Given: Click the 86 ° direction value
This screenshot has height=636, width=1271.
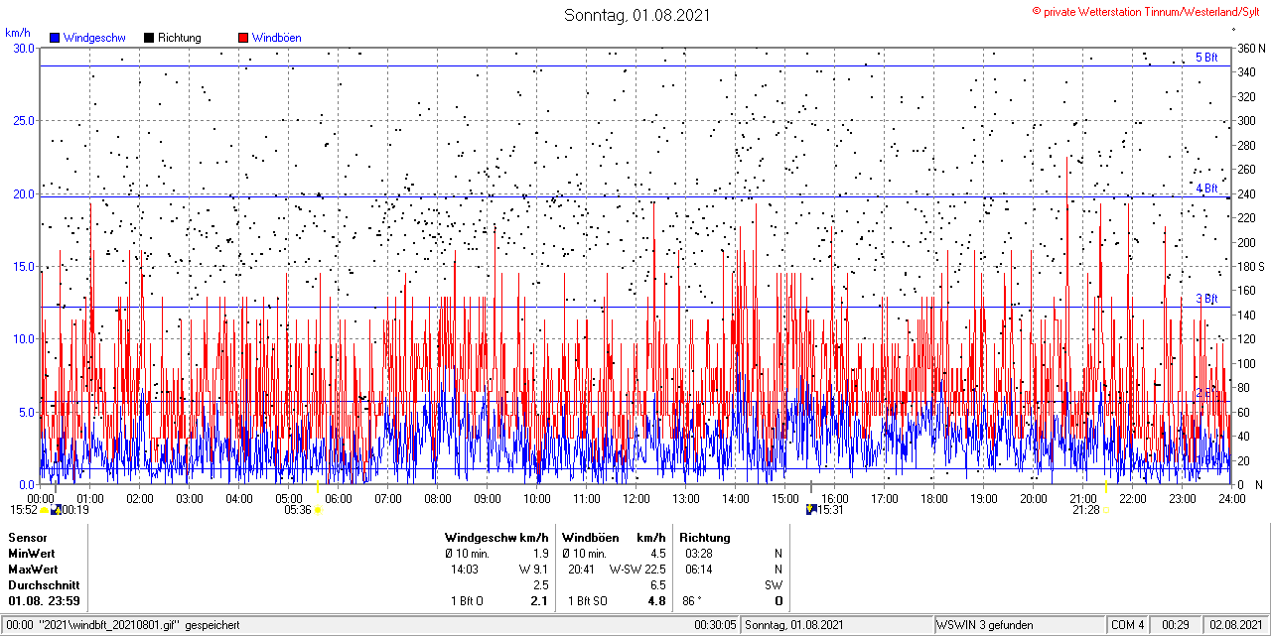Looking at the screenshot, I should 693,601.
